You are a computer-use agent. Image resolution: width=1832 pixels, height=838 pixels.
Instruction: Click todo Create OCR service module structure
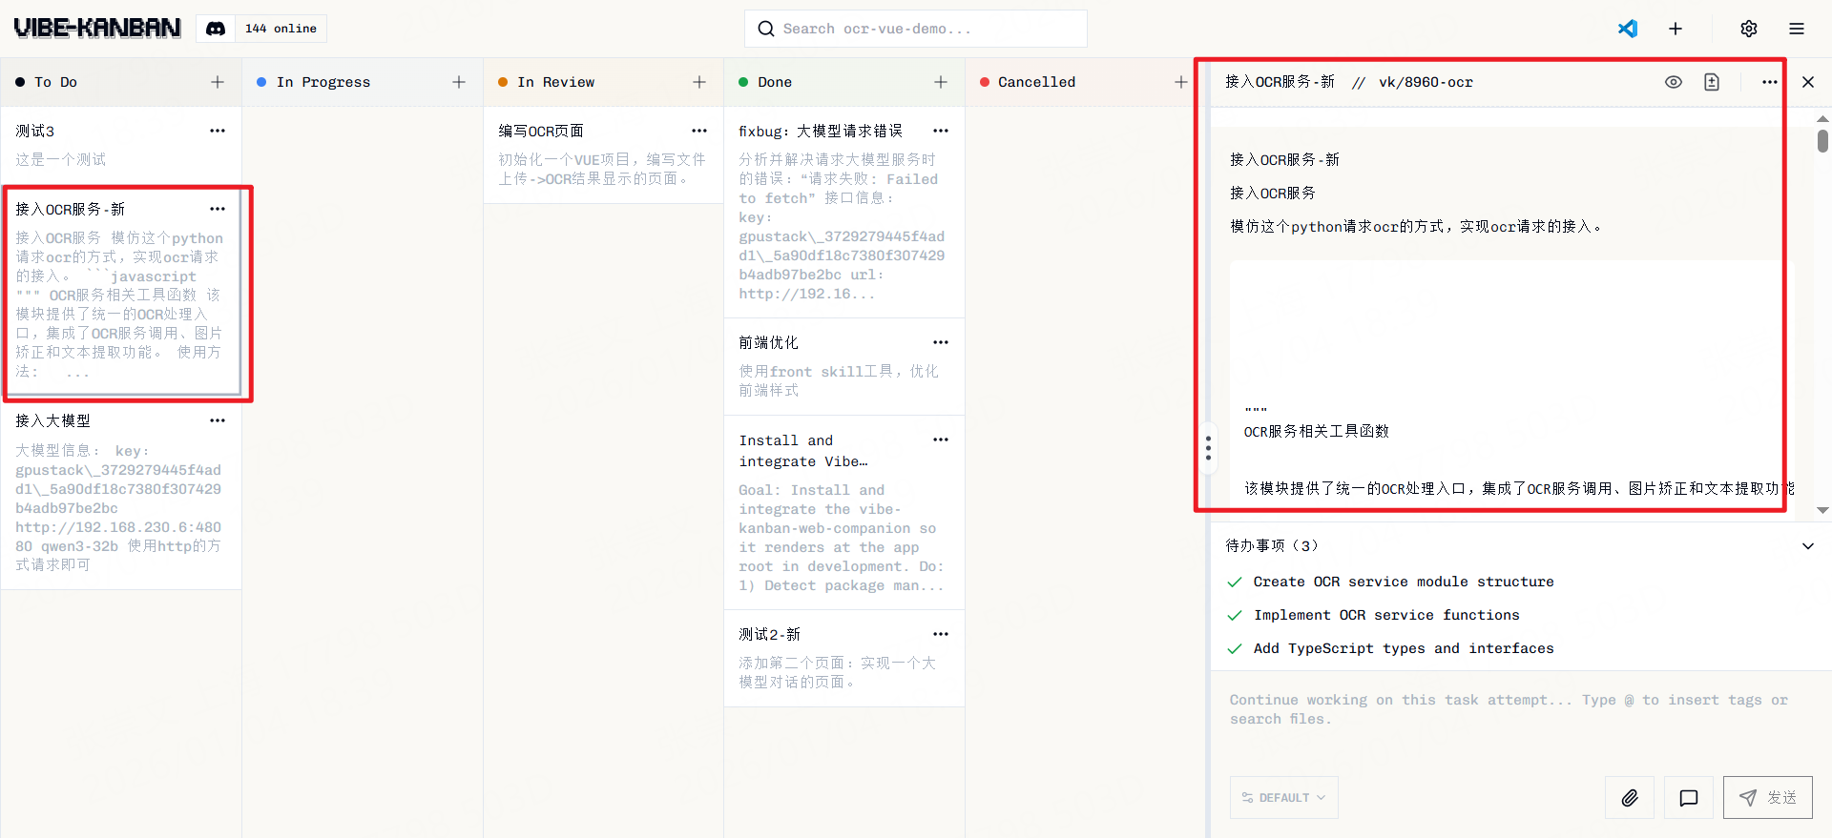point(1404,582)
